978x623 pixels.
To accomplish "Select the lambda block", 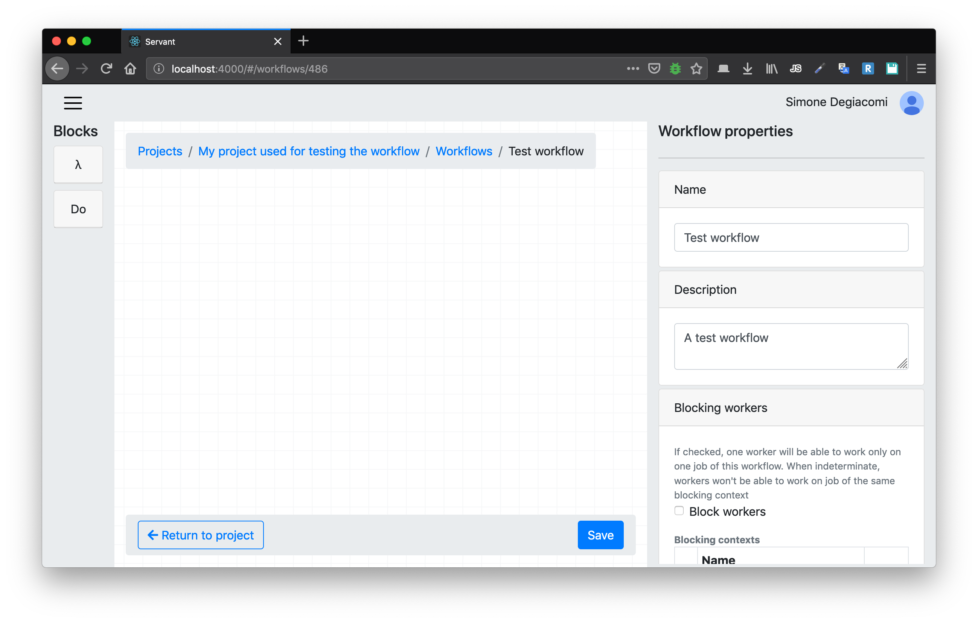I will [78, 164].
